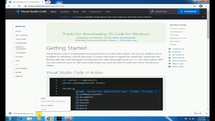
Task: Jump to Top Extensions in right sidebar
Action: 176,32
